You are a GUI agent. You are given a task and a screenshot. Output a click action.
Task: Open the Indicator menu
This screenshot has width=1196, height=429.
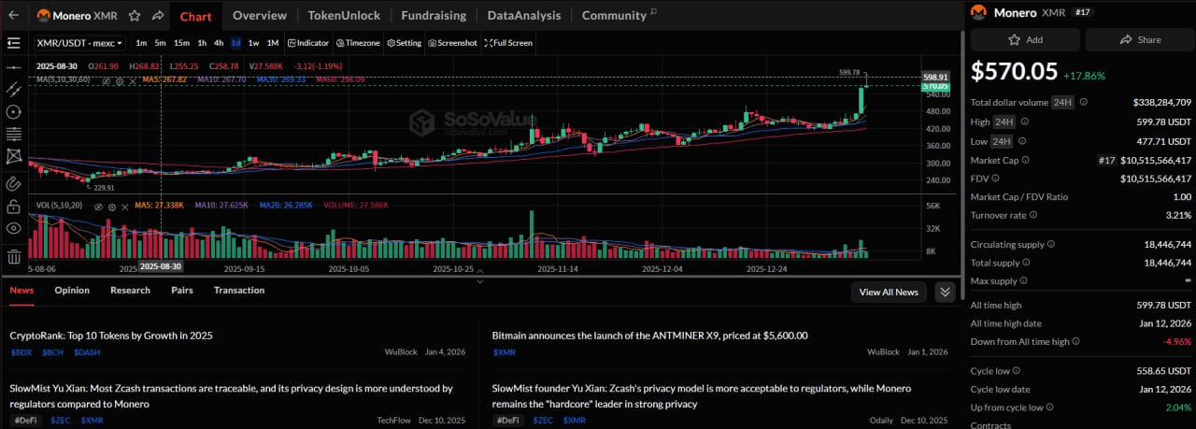coord(308,43)
